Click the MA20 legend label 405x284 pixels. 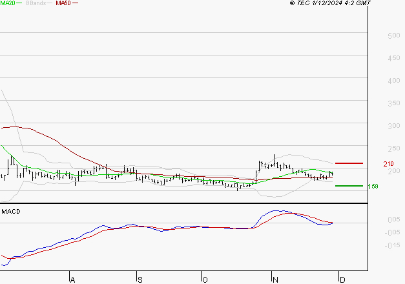point(7,3)
